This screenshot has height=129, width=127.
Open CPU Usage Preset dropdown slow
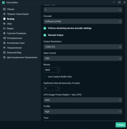tap(83, 100)
